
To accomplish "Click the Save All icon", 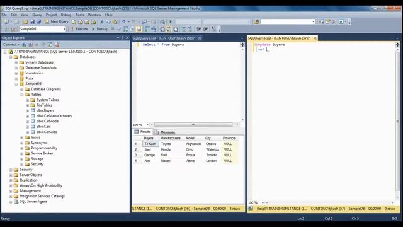I will pyautogui.click(x=39, y=21).
